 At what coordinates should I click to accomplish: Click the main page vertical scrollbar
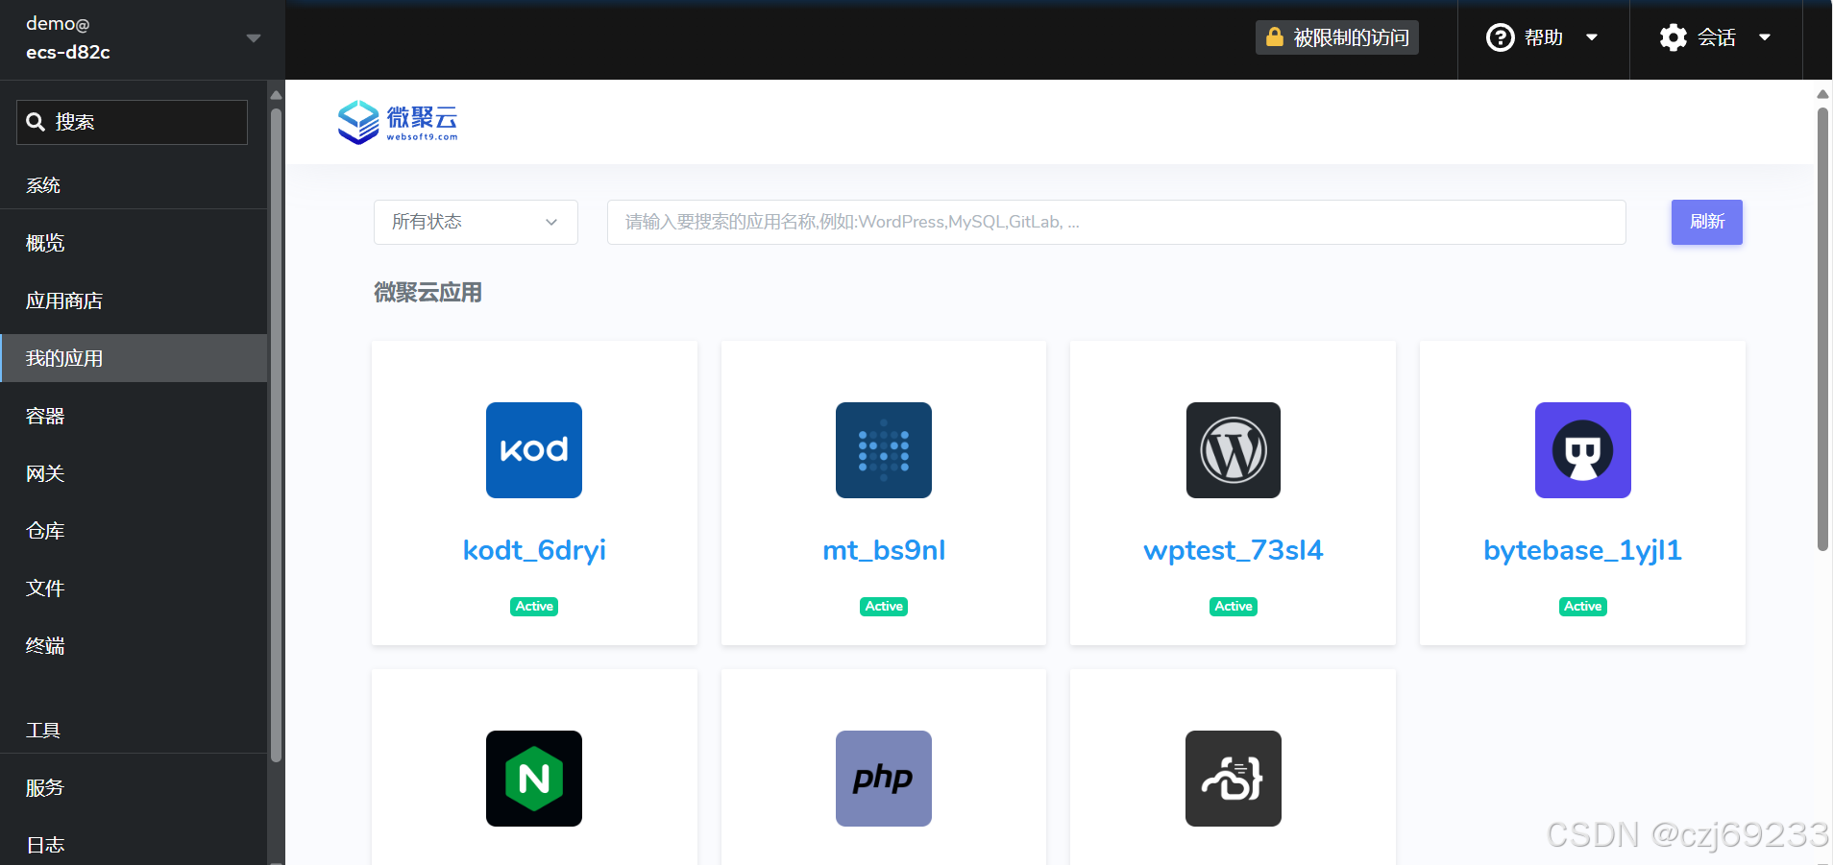tap(1822, 329)
